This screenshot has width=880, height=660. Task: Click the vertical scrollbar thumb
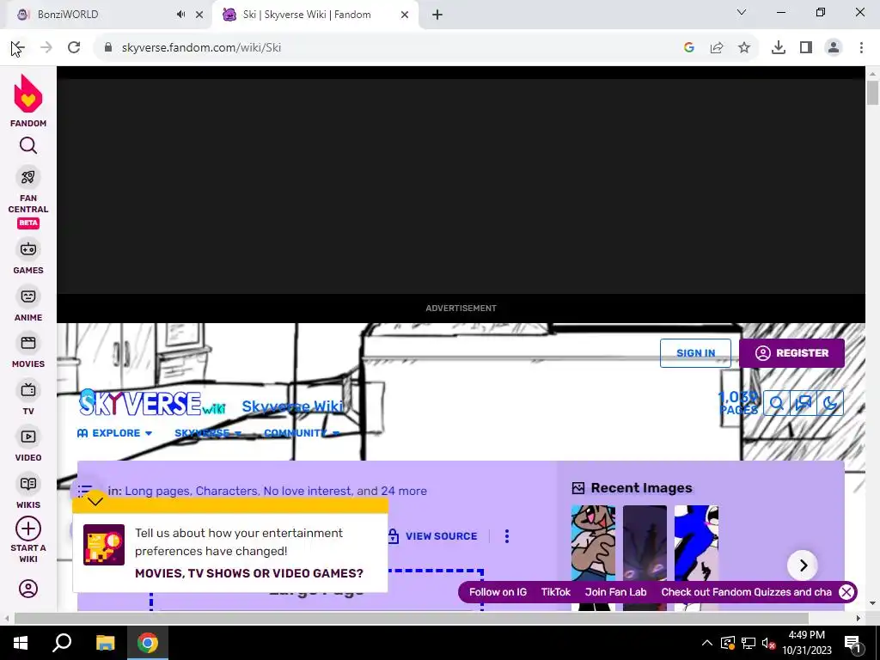click(x=872, y=92)
